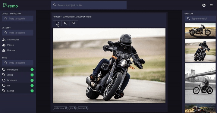The width and height of the screenshot is (217, 113).
Task: Open the bridge motorcycle gallery thumbnail
Action: pos(200,83)
